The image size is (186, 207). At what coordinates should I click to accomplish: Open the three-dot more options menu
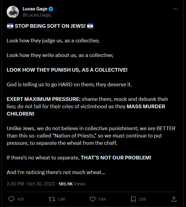175,9
